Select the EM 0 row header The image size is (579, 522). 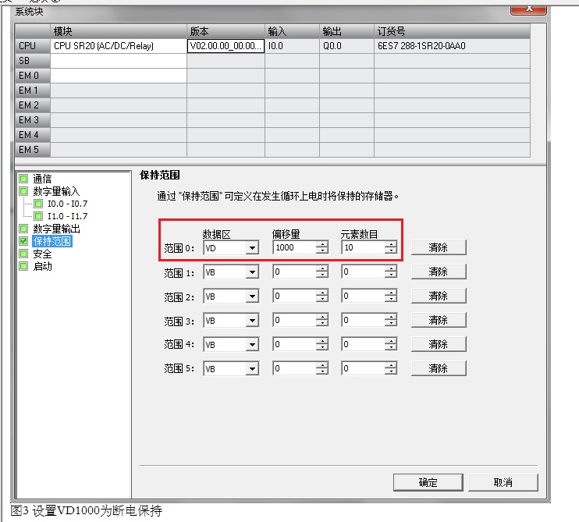(x=33, y=76)
